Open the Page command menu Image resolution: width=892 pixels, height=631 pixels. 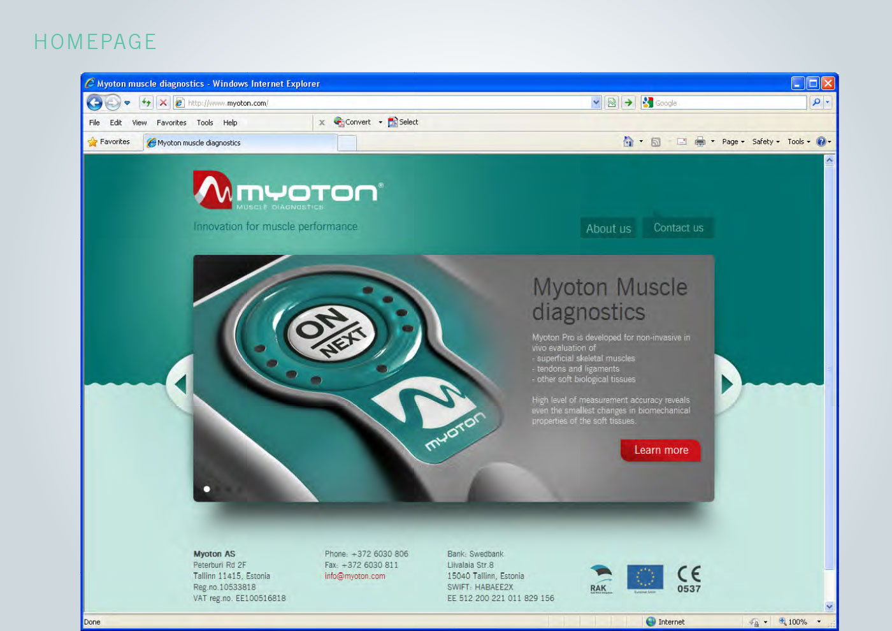pos(733,141)
